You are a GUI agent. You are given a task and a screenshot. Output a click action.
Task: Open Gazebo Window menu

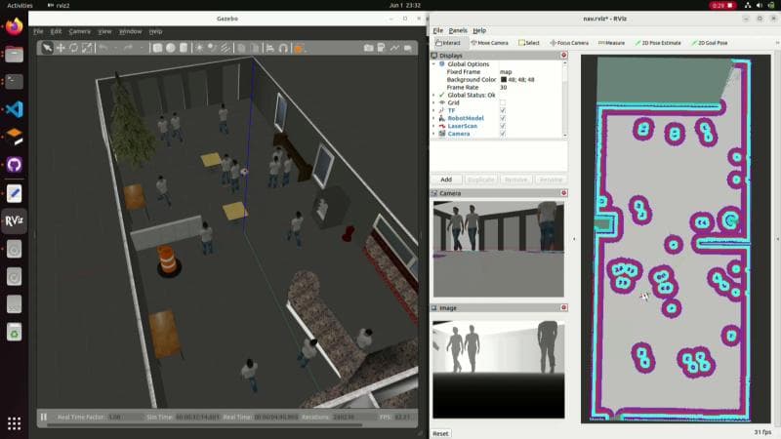(130, 31)
